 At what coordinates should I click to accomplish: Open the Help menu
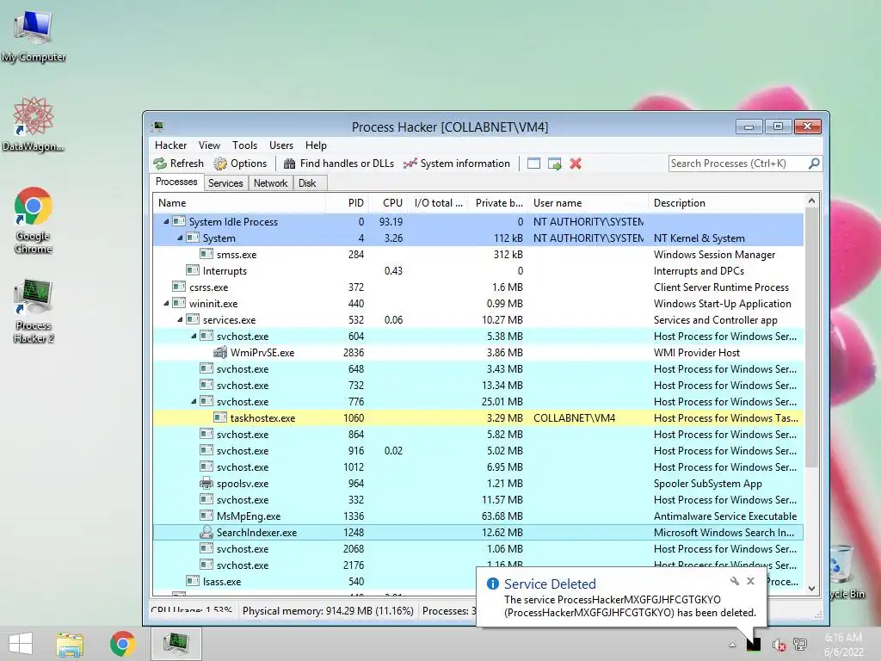pyautogui.click(x=316, y=145)
